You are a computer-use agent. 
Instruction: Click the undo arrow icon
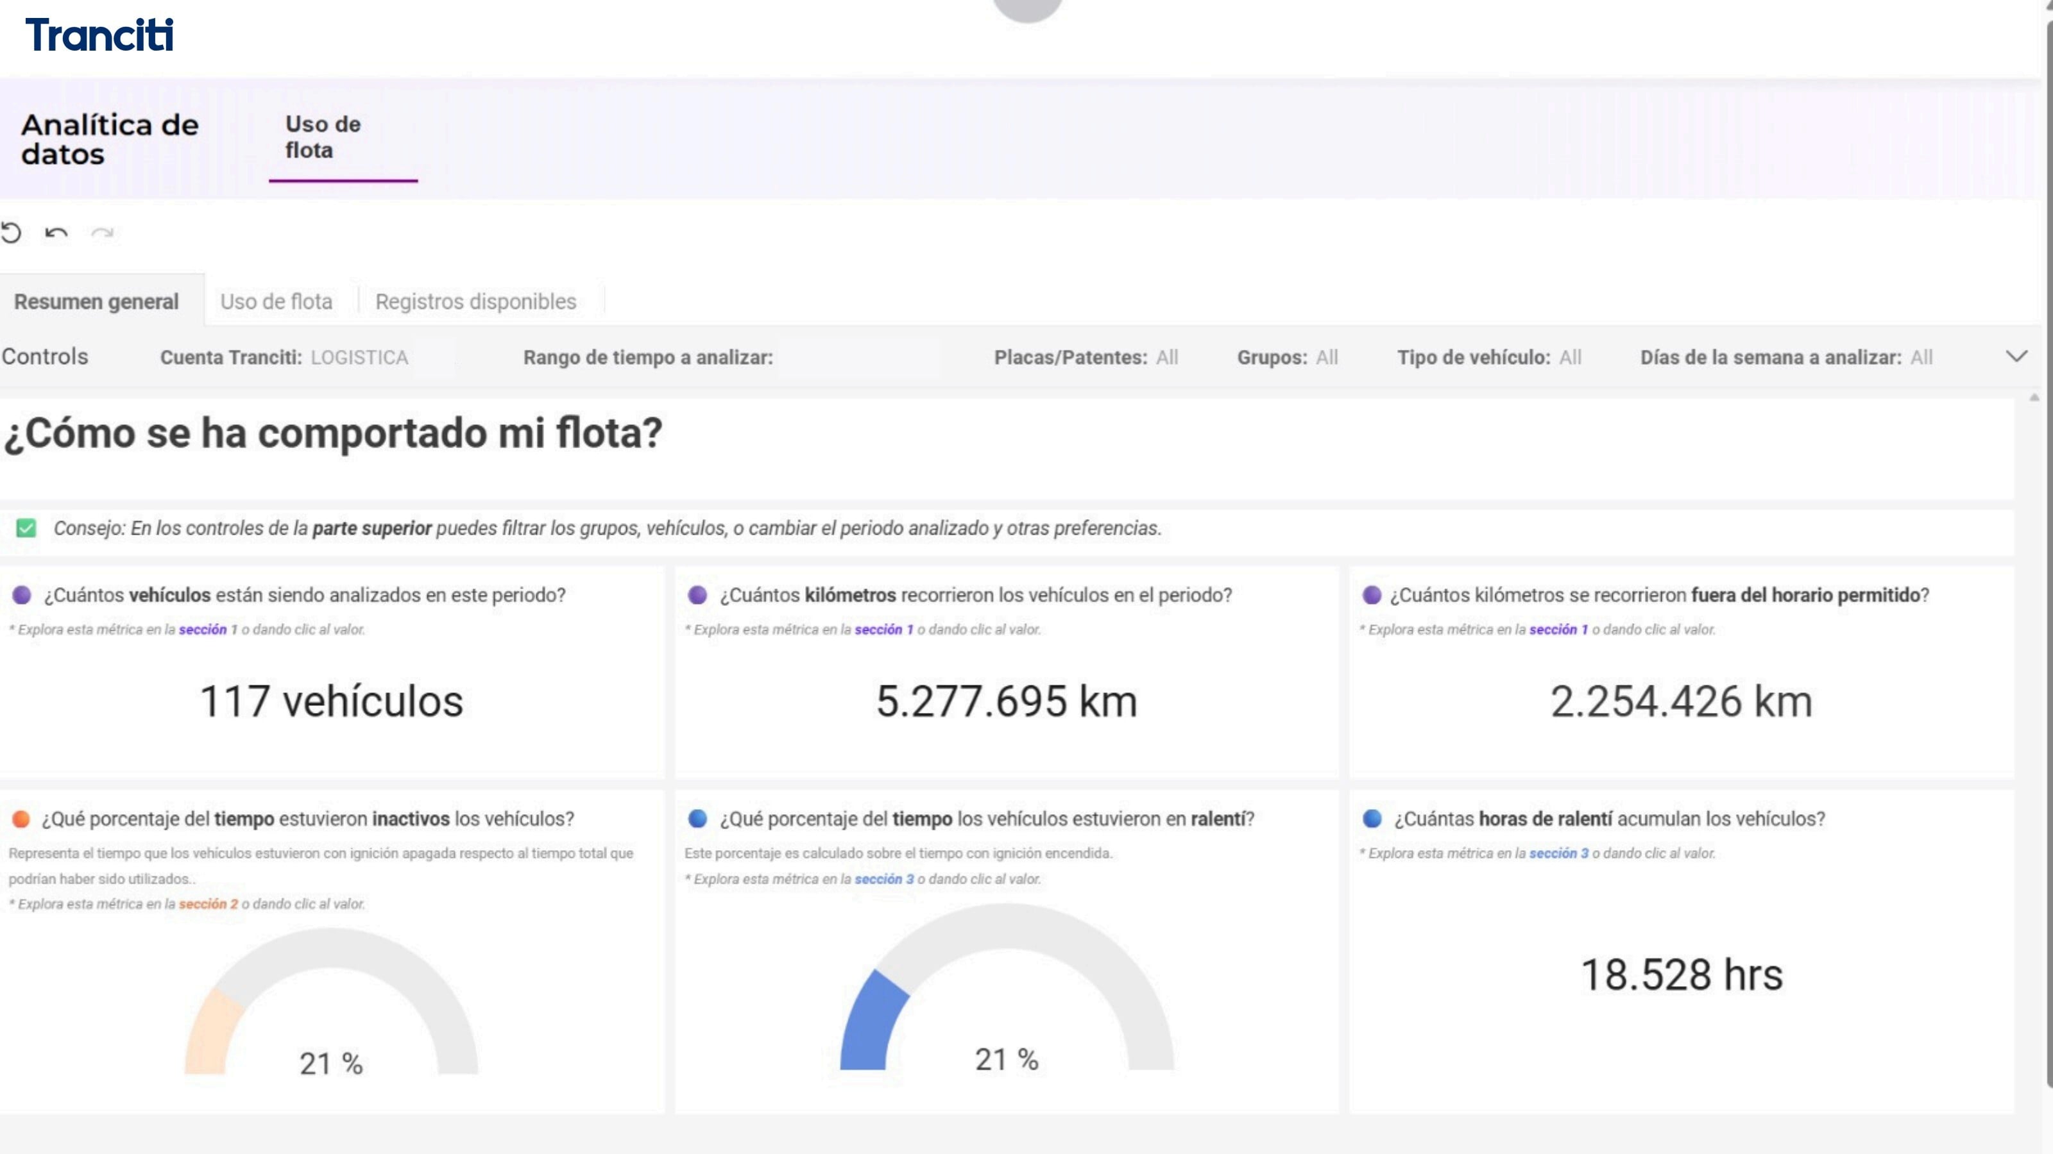click(x=56, y=233)
